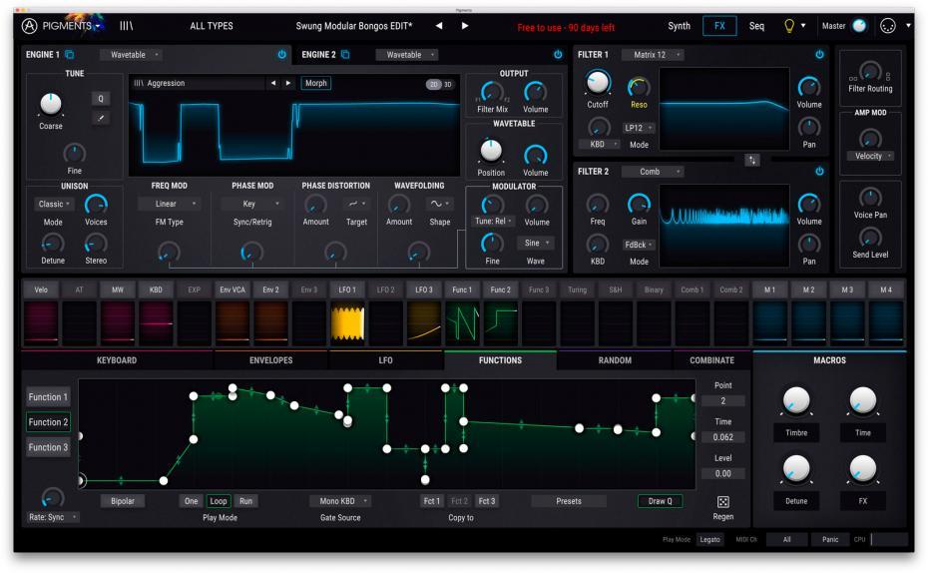The image size is (928, 573).
Task: Click the Time value field
Action: click(722, 437)
